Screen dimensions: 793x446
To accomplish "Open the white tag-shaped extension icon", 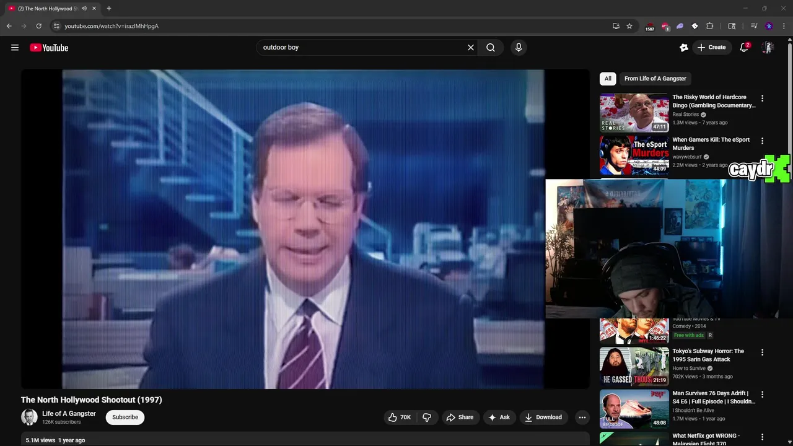I will click(x=694, y=26).
